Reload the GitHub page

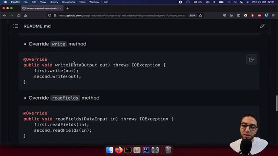(x=19, y=16)
